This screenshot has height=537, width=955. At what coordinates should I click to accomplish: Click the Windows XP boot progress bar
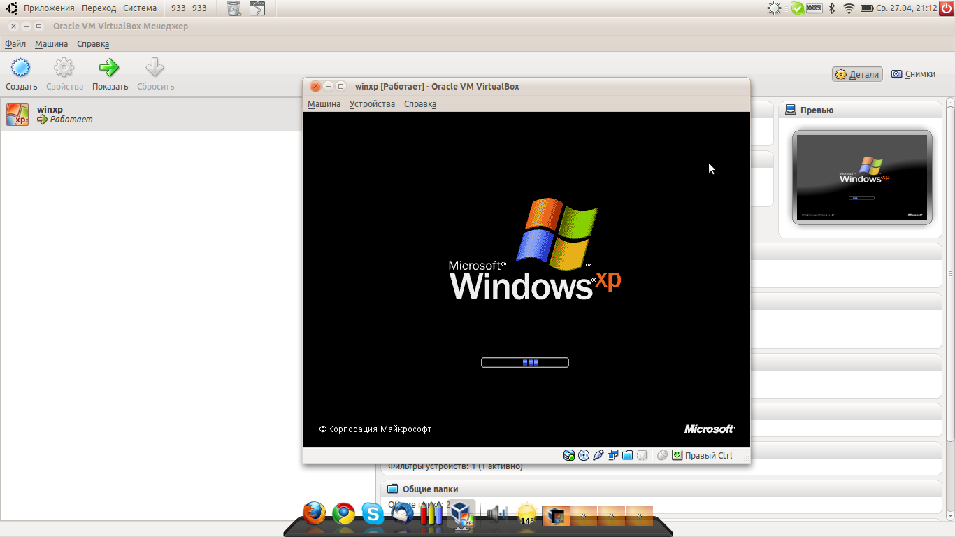coord(525,362)
